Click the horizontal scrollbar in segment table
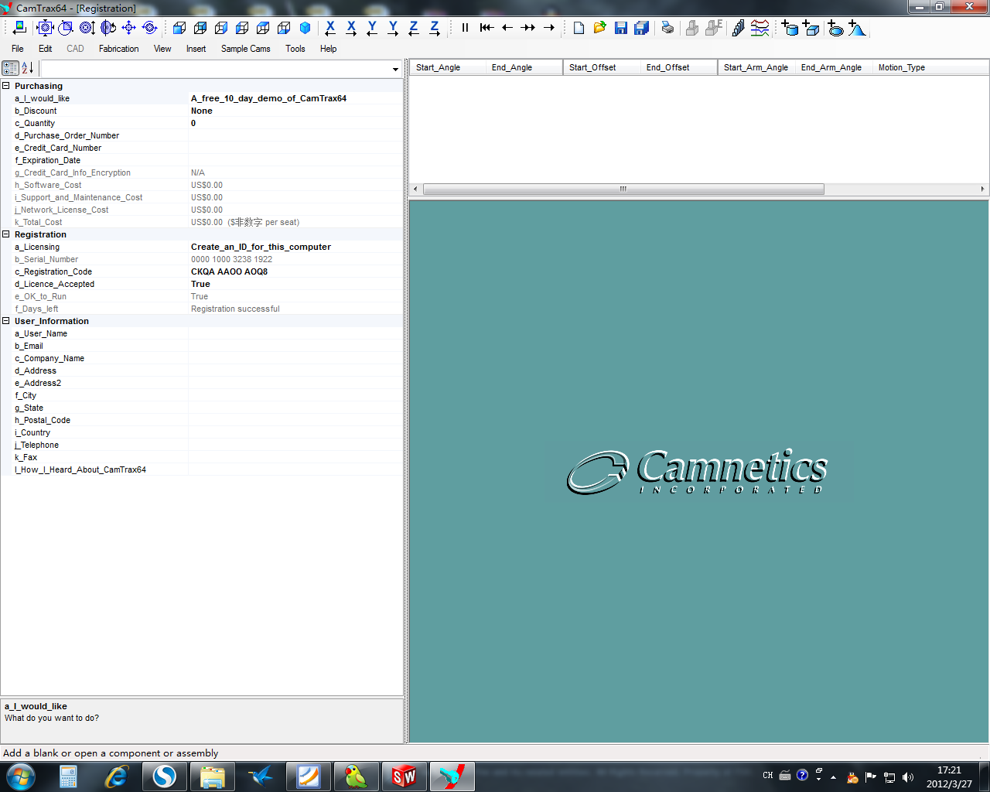Viewport: 990px width, 792px height. click(623, 189)
